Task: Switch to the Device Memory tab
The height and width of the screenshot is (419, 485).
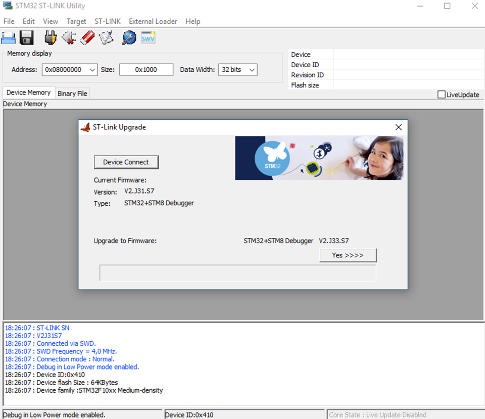Action: point(28,92)
